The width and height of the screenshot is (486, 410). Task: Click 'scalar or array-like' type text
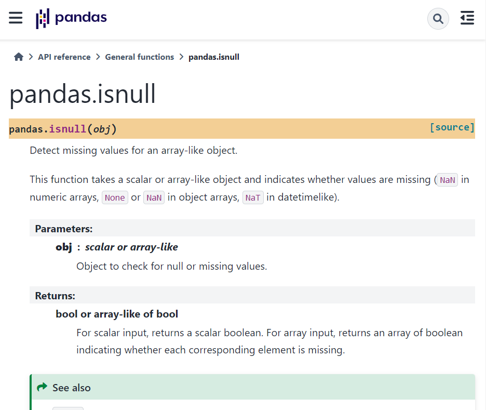131,247
